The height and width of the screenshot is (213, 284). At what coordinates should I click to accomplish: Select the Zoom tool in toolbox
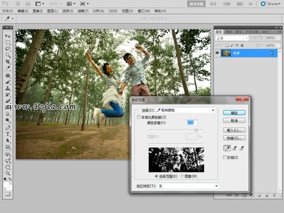7,173
